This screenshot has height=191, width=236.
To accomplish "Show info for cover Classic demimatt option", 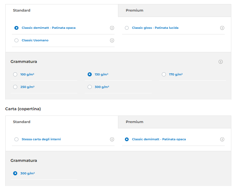I will [x=222, y=139].
